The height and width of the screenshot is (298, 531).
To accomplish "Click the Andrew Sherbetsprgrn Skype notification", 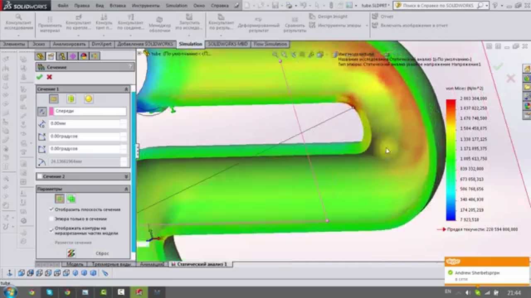I will click(x=487, y=273).
